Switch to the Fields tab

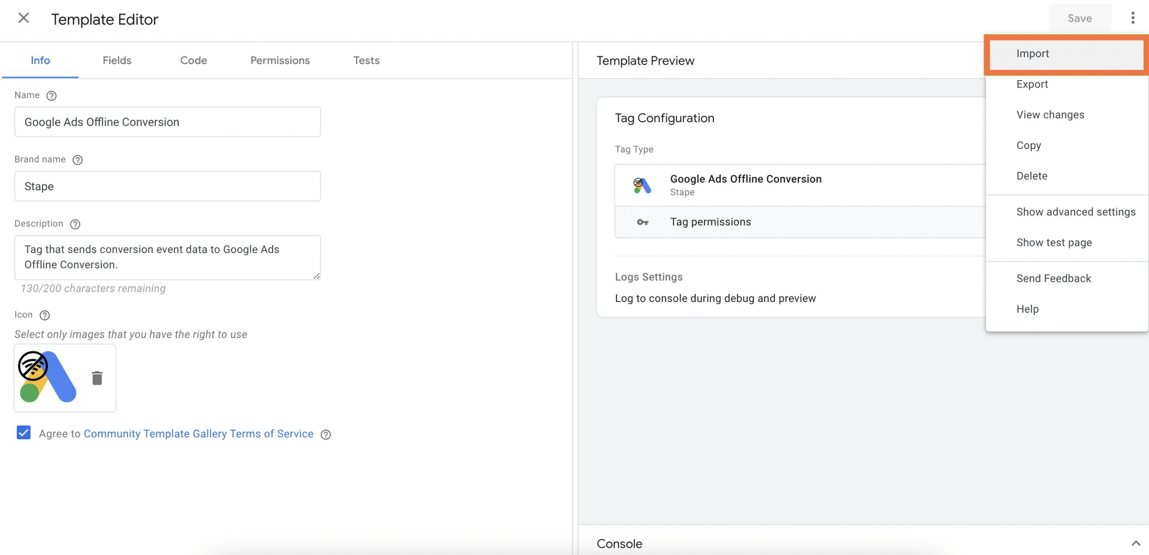coord(117,60)
